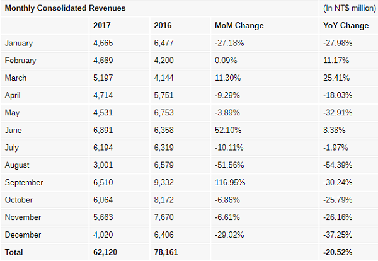Click the 2017 total value 62,120
Image resolution: width=378 pixels, height=261 pixels.
click(105, 252)
